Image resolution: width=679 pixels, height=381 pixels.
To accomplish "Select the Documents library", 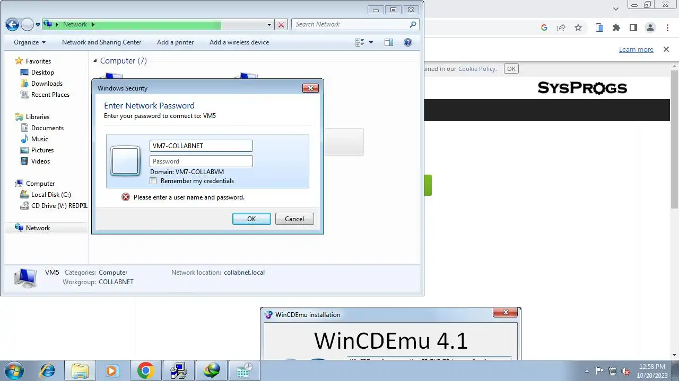I will click(x=47, y=128).
